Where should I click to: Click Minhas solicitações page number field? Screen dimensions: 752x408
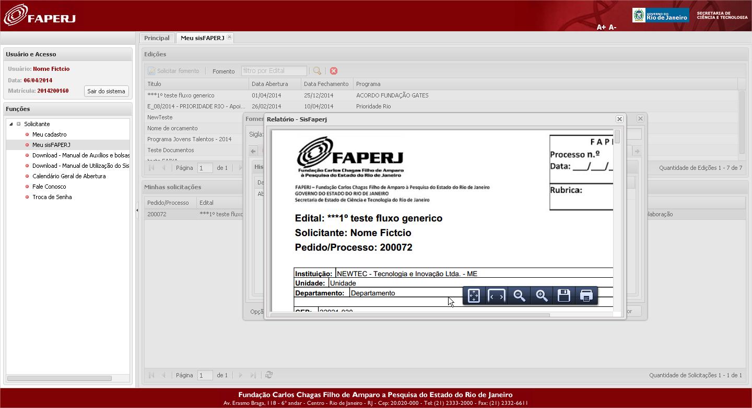(205, 375)
